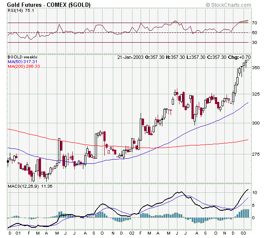This screenshot has width=265, height=238.
Task: Click the '02' year label on time axis
Action: [x=132, y=233]
